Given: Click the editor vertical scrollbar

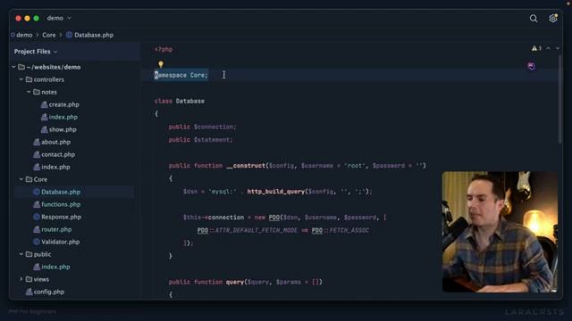Looking at the screenshot, I should 559,98.
